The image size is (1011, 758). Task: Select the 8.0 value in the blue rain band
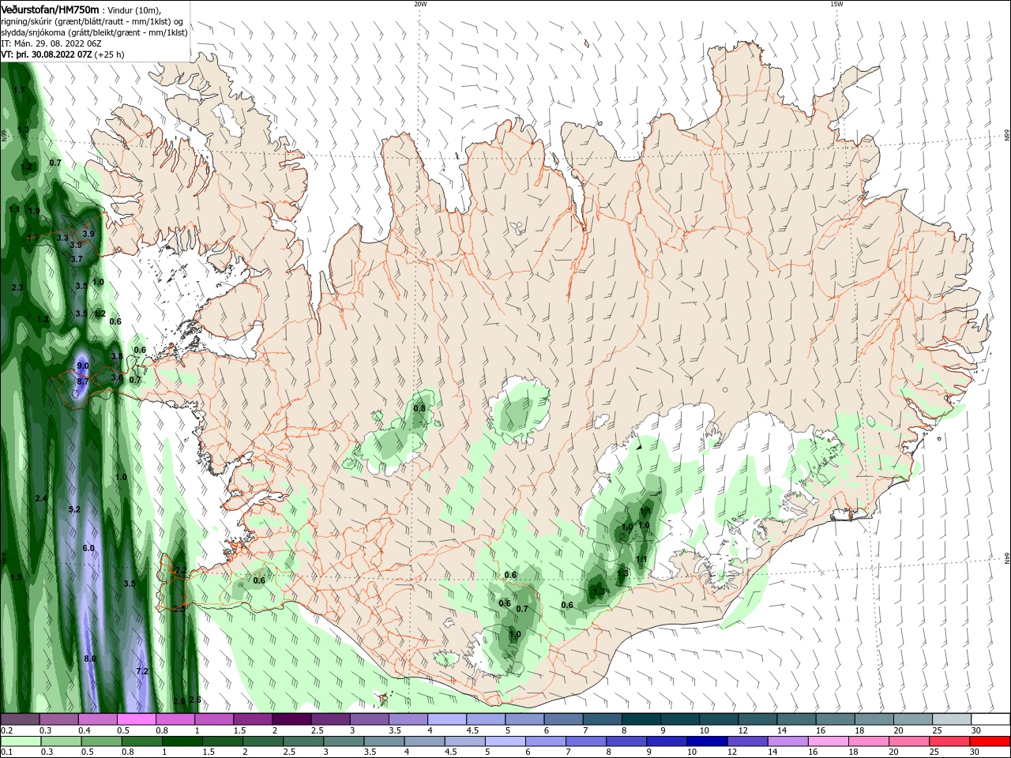tap(89, 659)
